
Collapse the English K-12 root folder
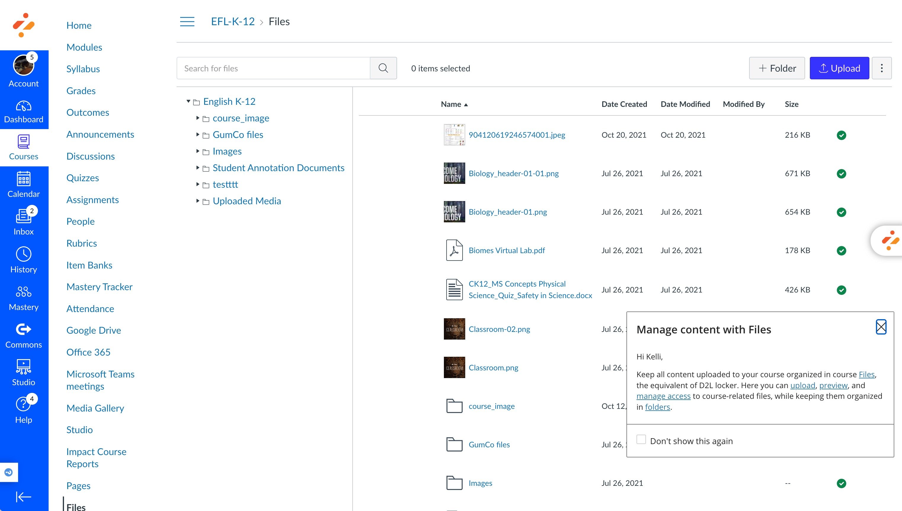pyautogui.click(x=188, y=102)
